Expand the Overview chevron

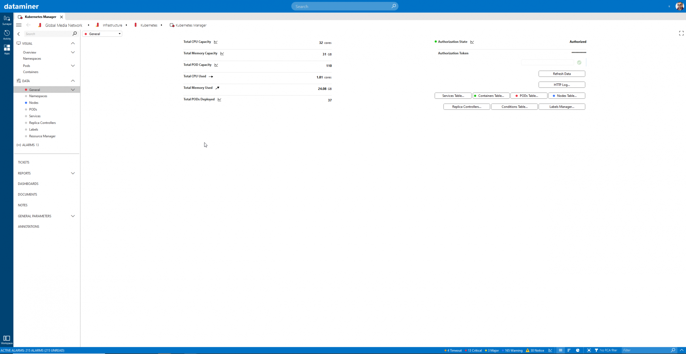tap(73, 52)
